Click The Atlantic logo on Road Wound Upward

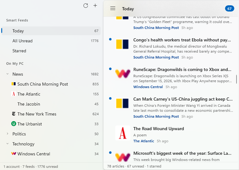[x=123, y=133]
